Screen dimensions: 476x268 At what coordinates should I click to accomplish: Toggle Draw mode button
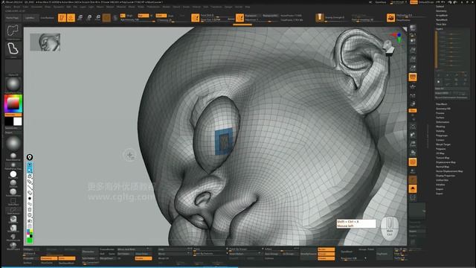tap(71, 18)
